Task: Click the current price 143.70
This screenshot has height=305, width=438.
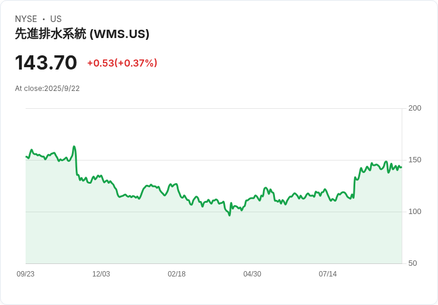Action: point(46,62)
